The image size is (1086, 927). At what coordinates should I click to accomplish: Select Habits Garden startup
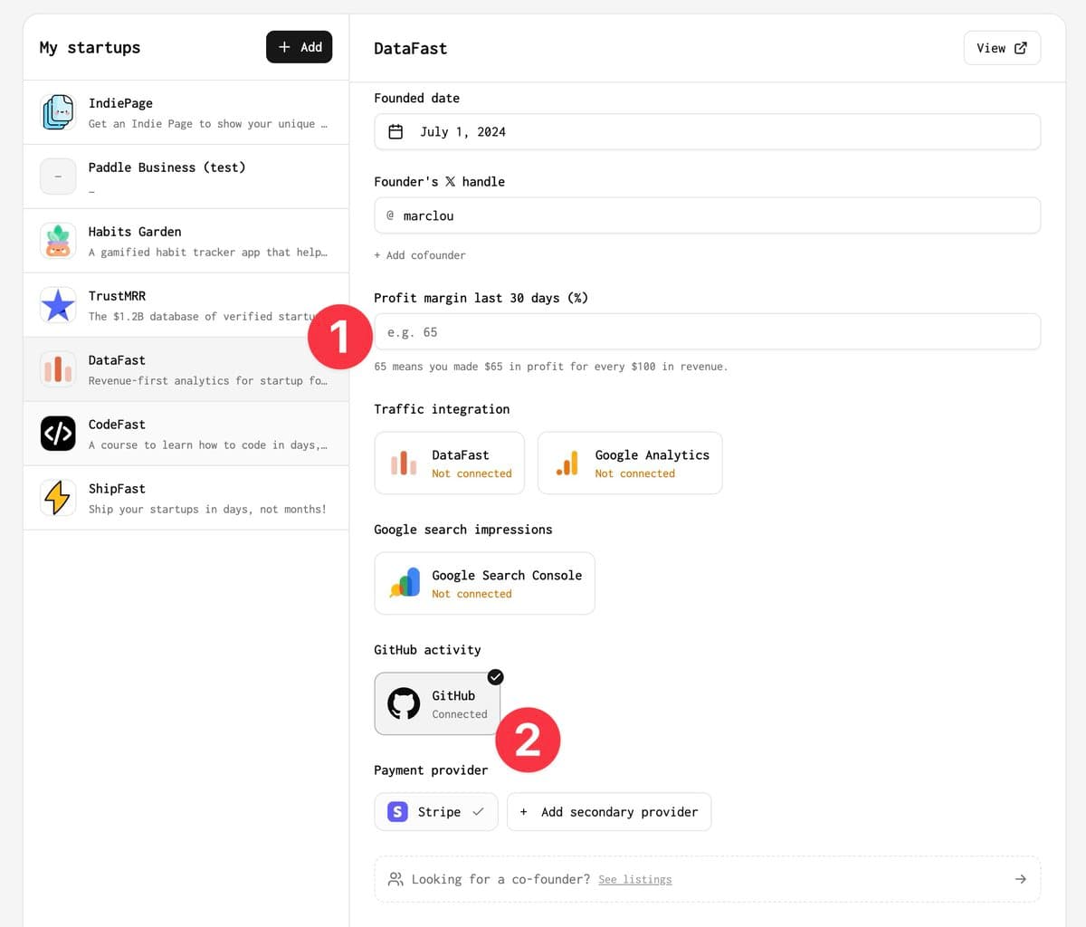tap(186, 241)
